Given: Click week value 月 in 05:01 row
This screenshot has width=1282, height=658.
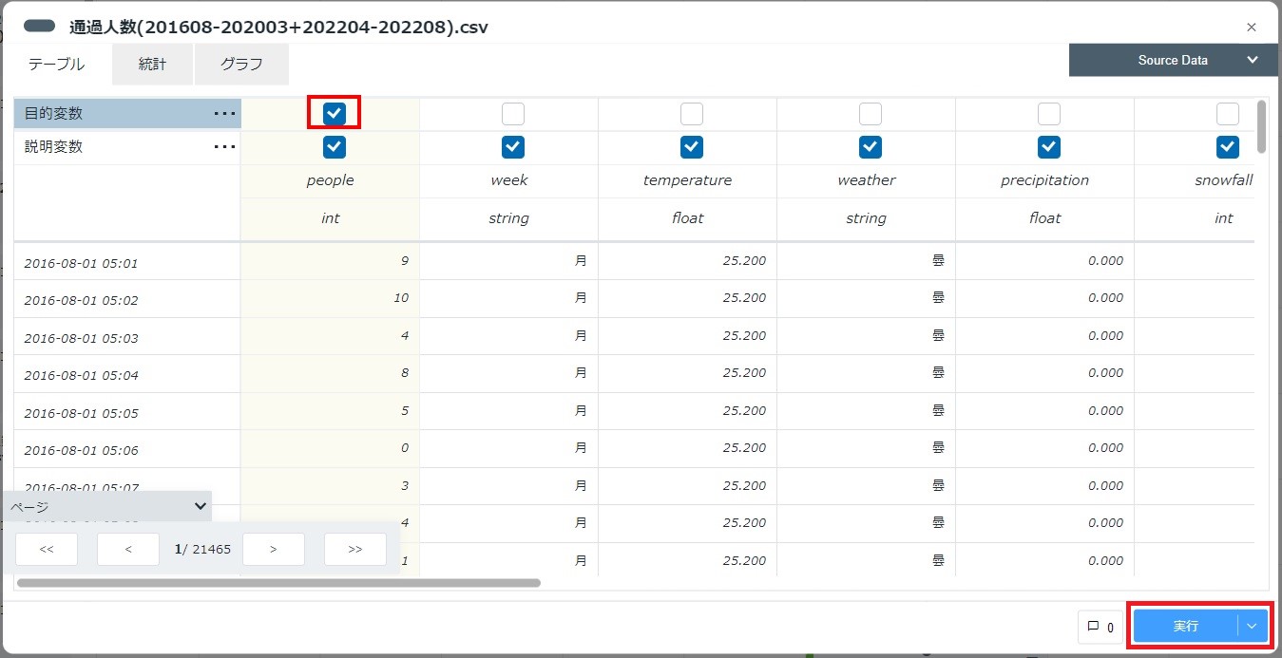Looking at the screenshot, I should click(581, 260).
